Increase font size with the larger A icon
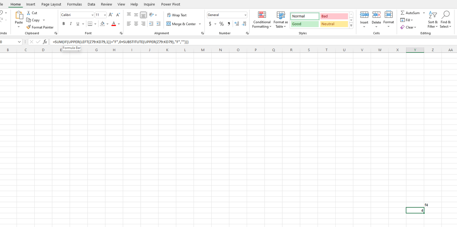 click(111, 15)
